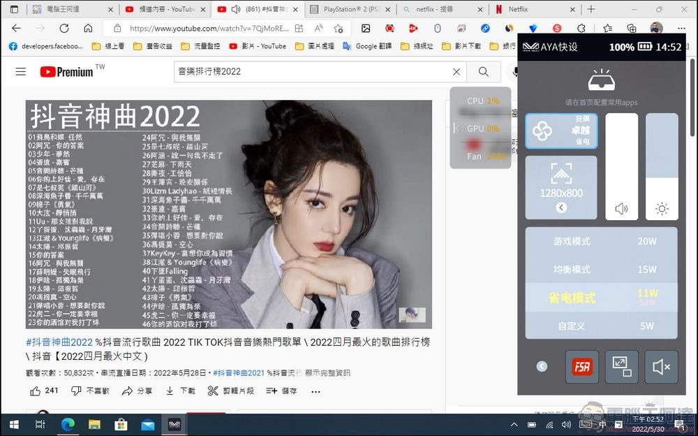Select 省电模式 11W power mode

602,298
